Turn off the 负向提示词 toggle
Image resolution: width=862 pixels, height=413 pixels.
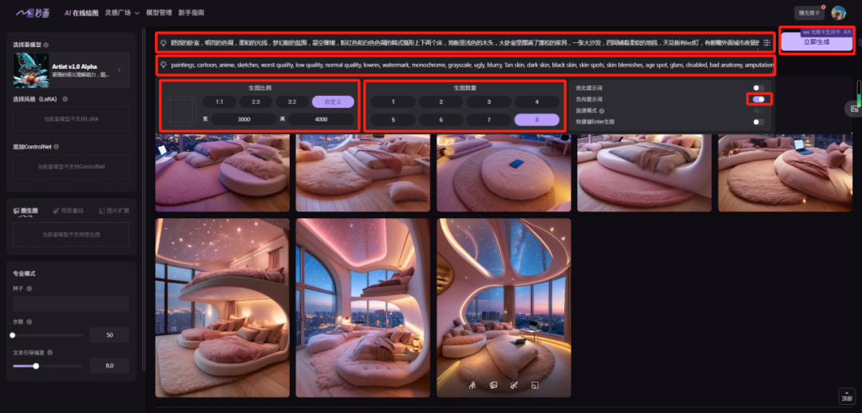click(759, 99)
